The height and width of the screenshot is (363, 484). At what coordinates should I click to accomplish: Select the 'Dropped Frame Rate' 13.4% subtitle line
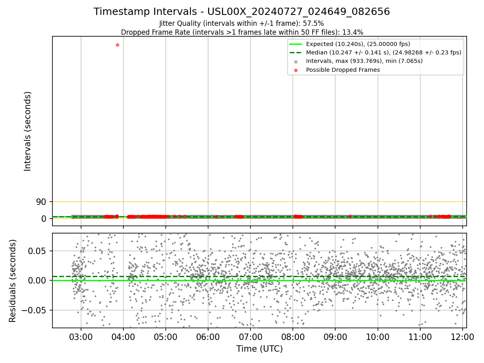point(242,32)
